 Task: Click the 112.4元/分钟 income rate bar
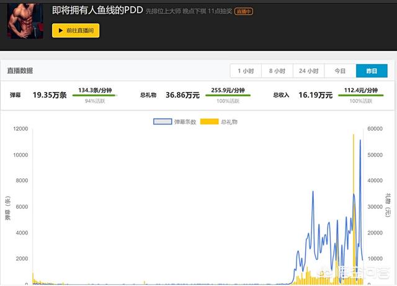361,95
